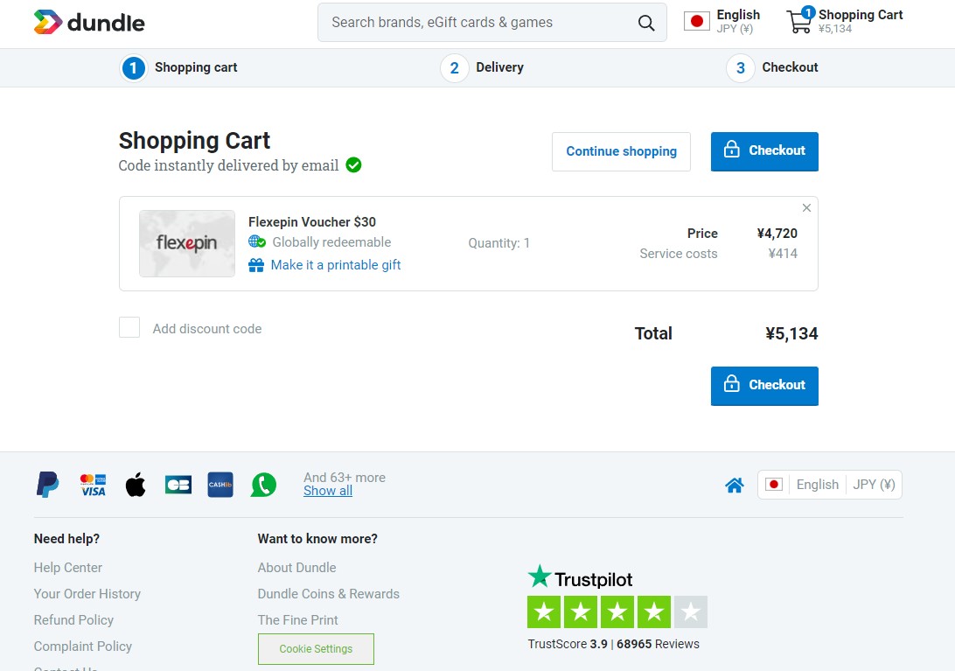Open the footer JPY currency selector

[x=874, y=485]
